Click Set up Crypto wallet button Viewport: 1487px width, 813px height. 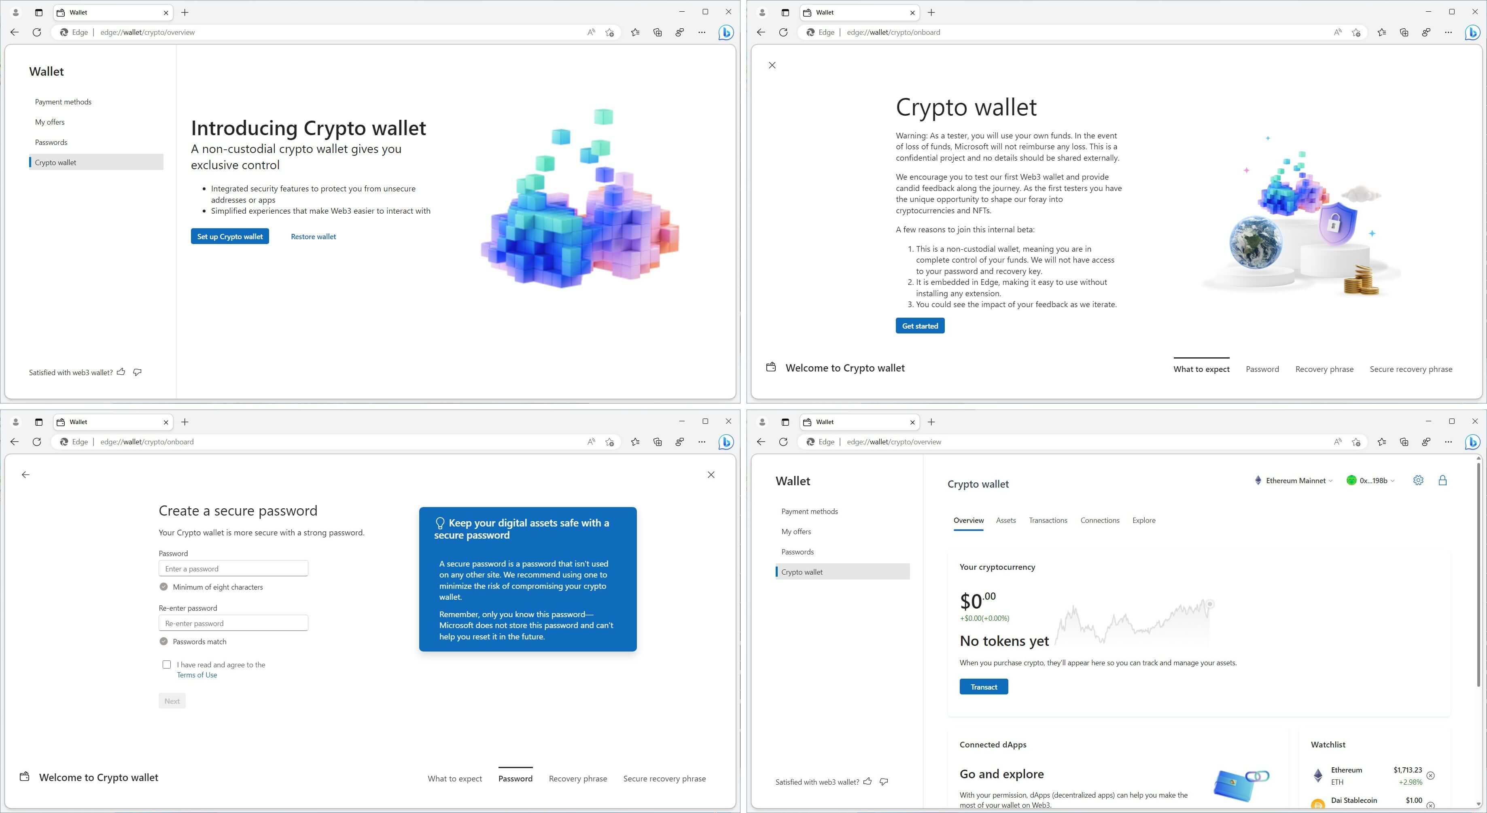pyautogui.click(x=230, y=236)
